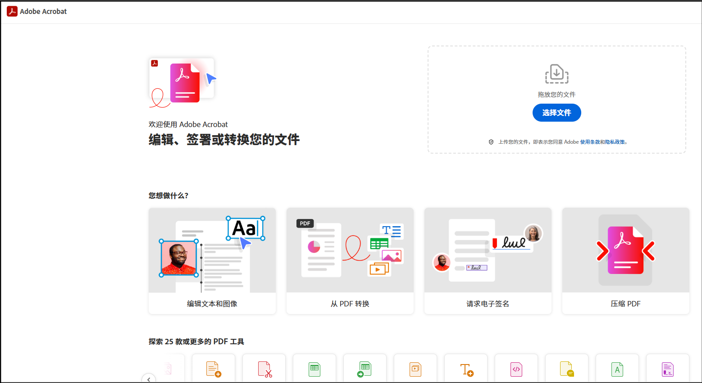
Task: Select the orange presentation slide tool icon
Action: pos(415,369)
